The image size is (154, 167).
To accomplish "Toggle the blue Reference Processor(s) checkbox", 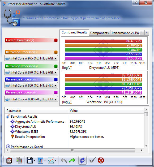I will coord(56,79).
